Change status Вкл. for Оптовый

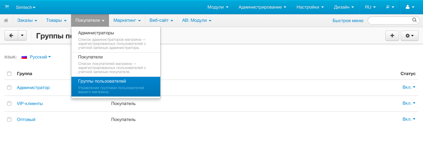pos(409,119)
